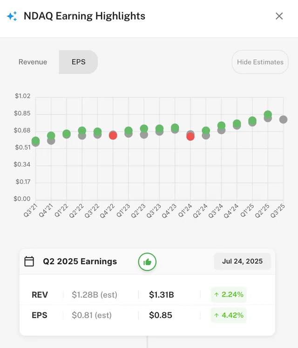
Task: Select the Q4'24 green EPS dot
Action: (x=237, y=123)
